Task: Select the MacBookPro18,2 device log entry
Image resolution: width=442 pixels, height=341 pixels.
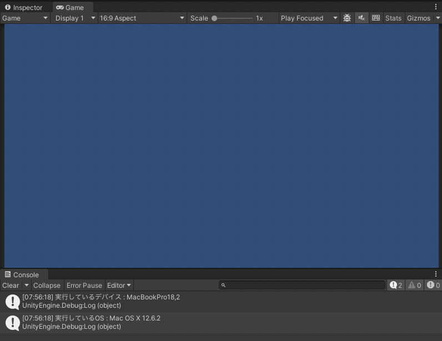Action: coord(221,301)
